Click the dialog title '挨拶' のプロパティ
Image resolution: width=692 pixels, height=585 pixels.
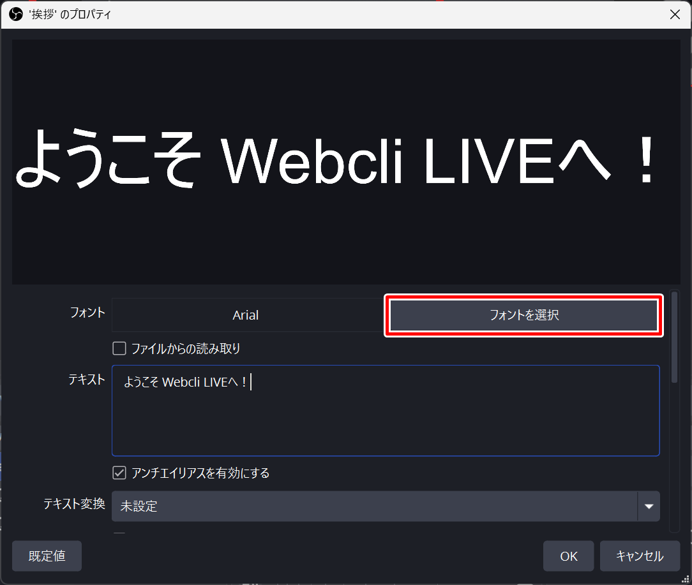(x=70, y=15)
